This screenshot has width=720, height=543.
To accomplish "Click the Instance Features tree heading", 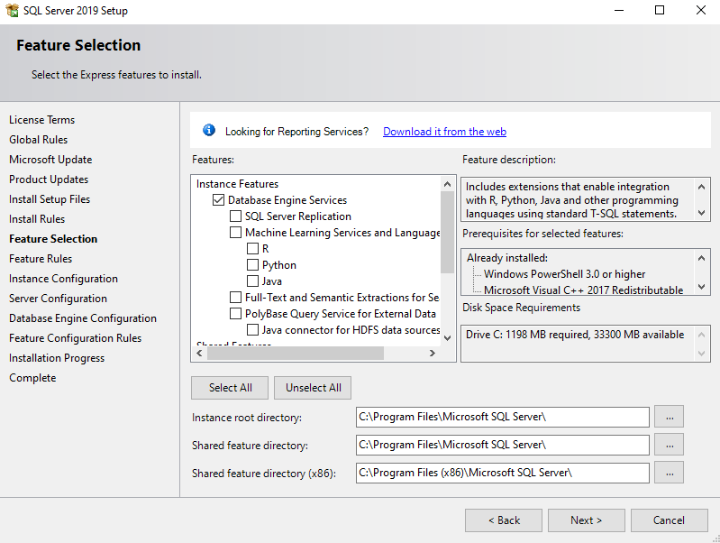I will pyautogui.click(x=237, y=183).
